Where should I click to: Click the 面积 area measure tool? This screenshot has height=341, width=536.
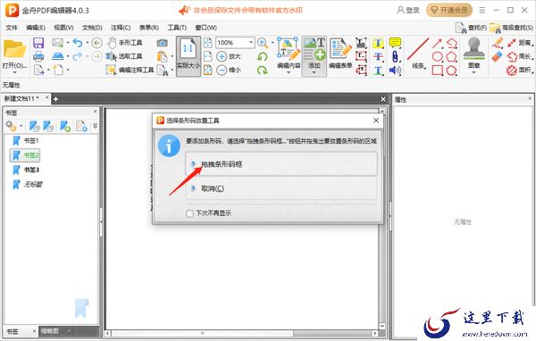(x=519, y=70)
